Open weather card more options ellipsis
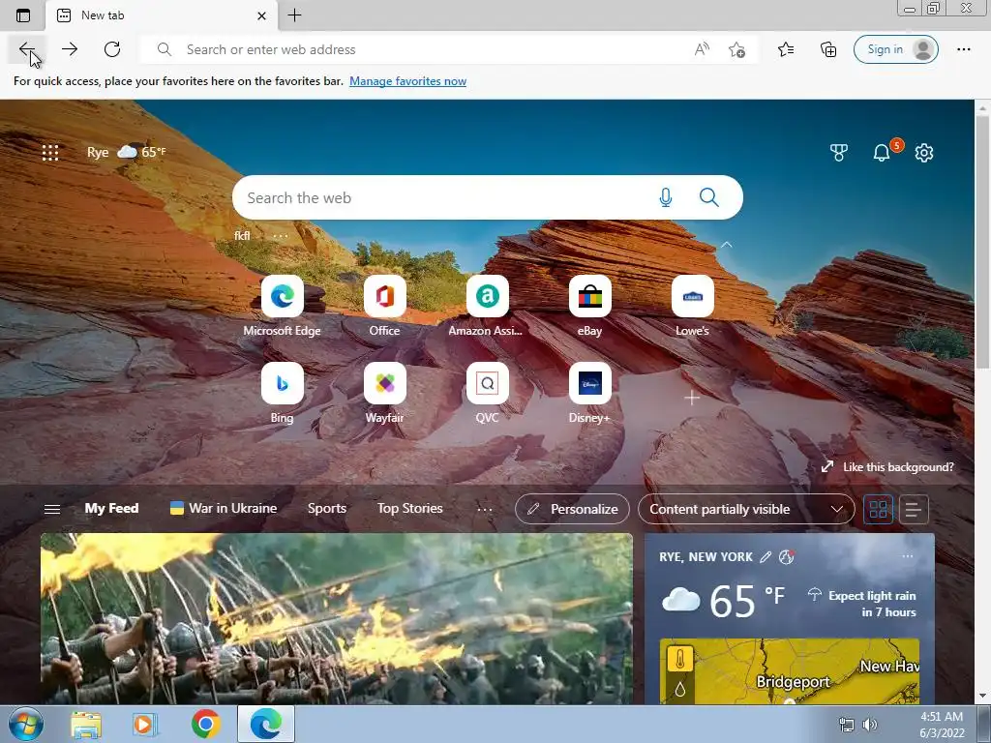 [x=908, y=556]
